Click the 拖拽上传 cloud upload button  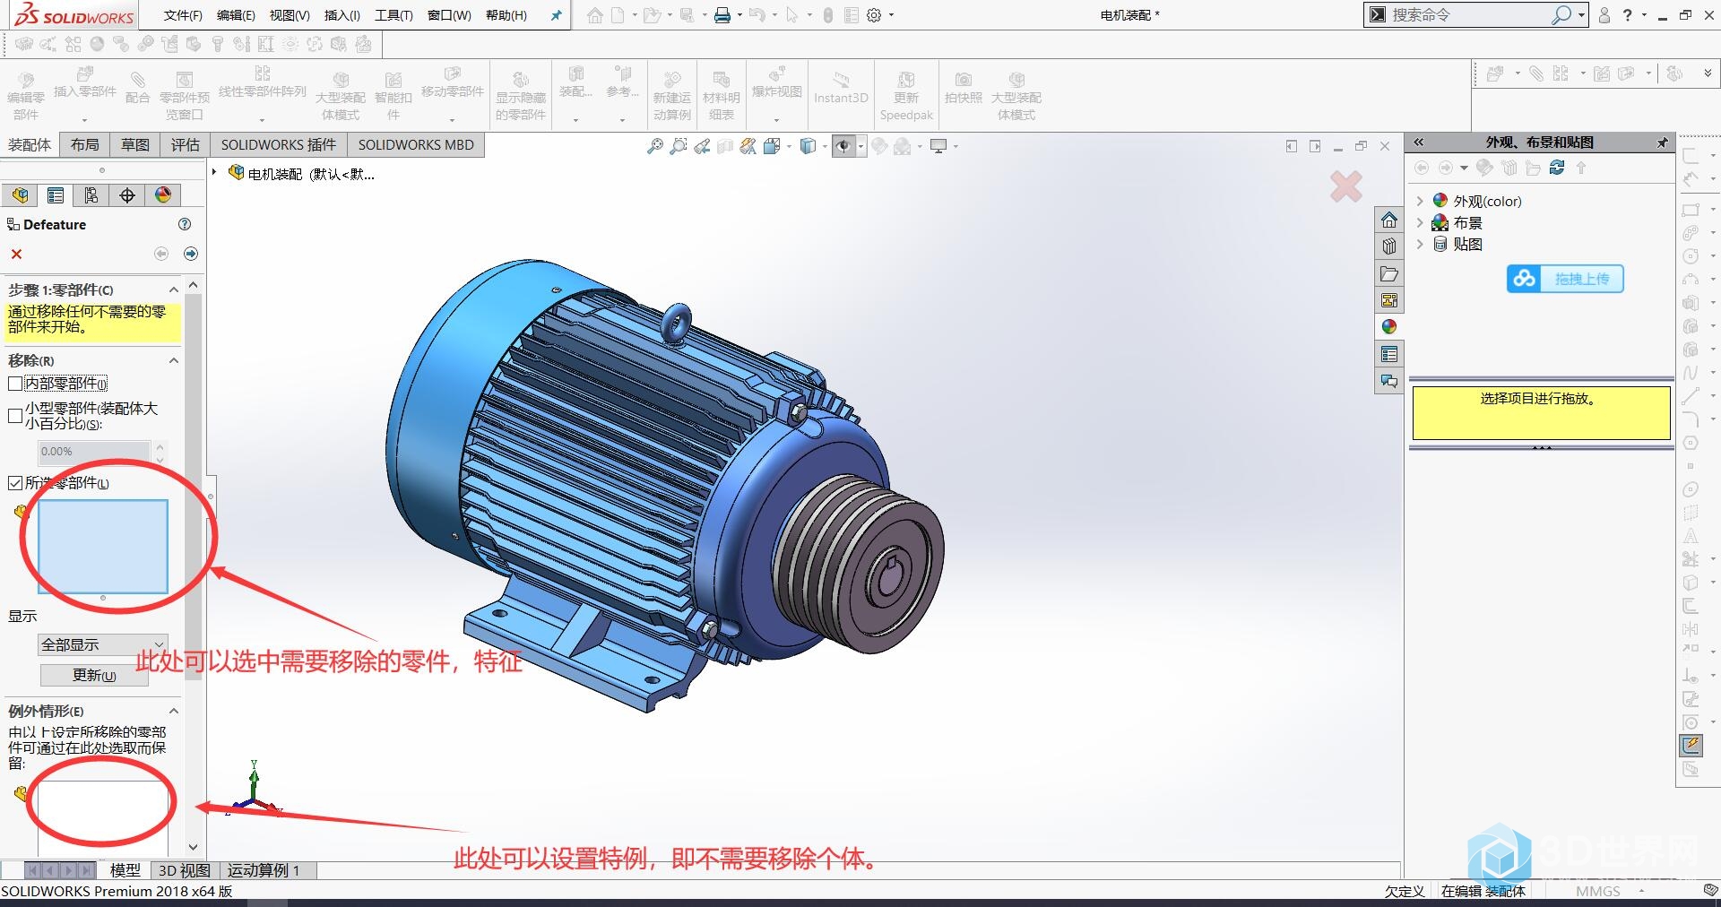pyautogui.click(x=1565, y=279)
